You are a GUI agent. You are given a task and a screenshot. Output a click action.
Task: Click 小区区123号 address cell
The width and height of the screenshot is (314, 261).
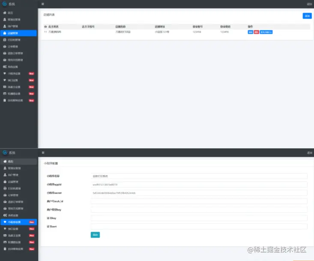pos(162,32)
